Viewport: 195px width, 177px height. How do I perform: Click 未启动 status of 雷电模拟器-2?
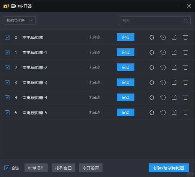pyautogui.click(x=94, y=67)
